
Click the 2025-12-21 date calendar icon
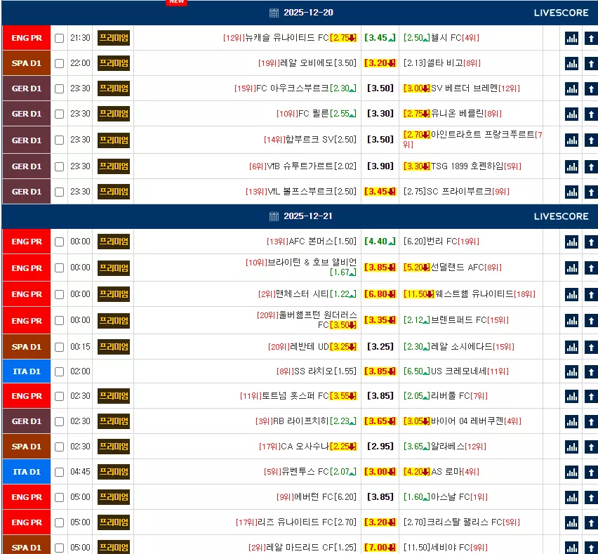[x=274, y=216]
